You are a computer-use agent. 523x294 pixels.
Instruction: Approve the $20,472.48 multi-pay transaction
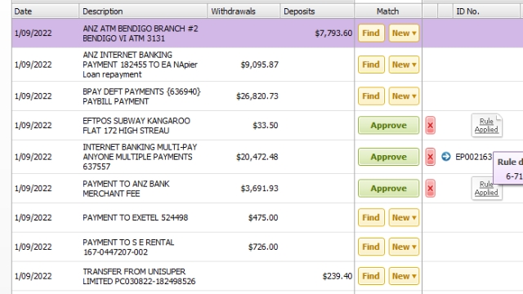pos(389,157)
